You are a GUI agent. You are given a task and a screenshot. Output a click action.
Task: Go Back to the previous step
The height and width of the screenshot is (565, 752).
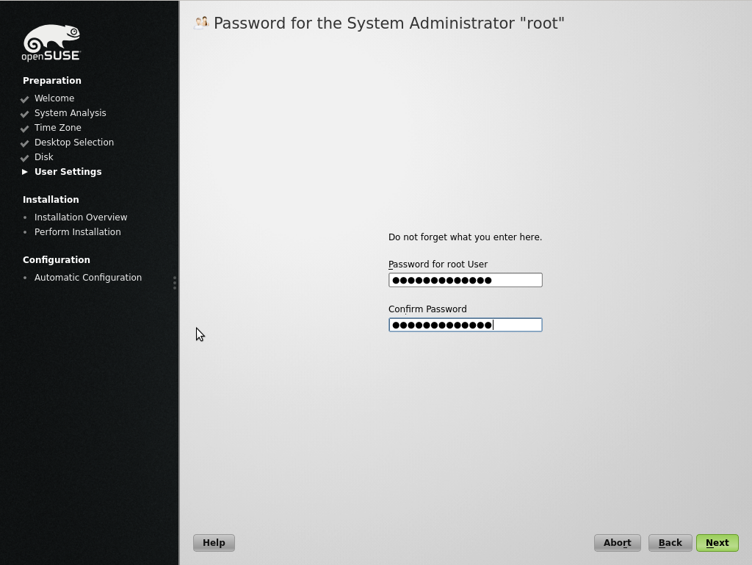[670, 543]
